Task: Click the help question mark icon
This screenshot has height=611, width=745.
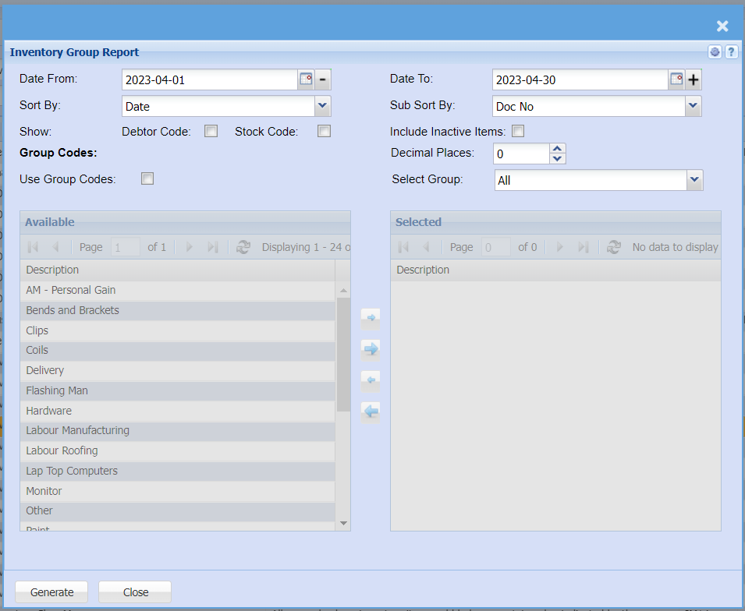Action: coord(731,52)
